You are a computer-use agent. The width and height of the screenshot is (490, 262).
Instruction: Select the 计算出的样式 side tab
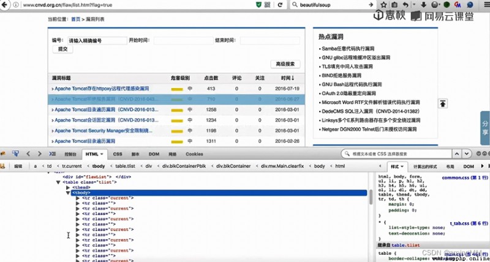click(x=425, y=167)
